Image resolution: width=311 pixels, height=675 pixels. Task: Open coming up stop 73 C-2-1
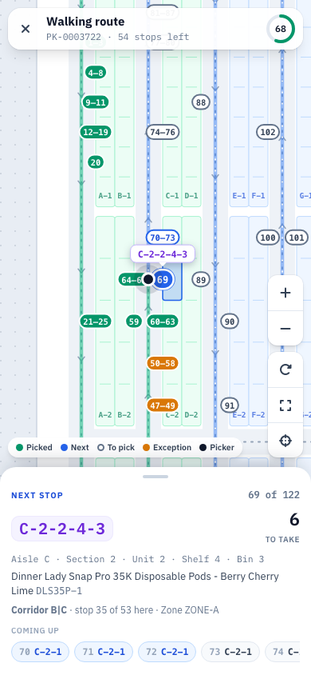[230, 652]
